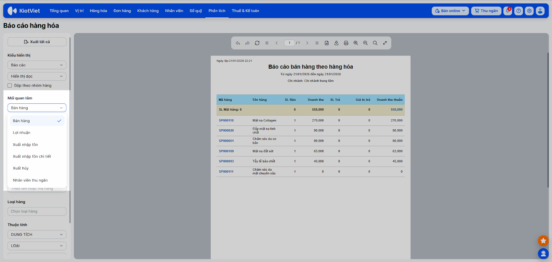The height and width of the screenshot is (262, 552).
Task: Print the report using the printer icon
Action: tap(346, 43)
